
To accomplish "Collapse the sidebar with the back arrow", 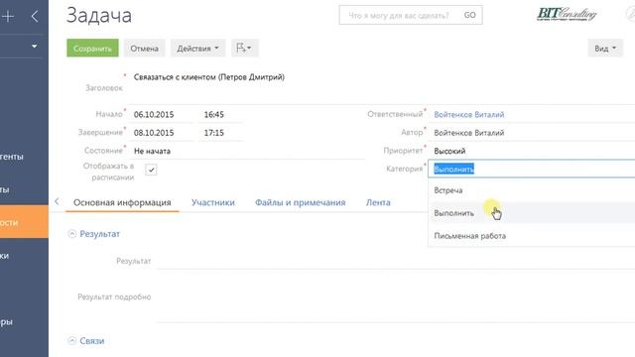I will pyautogui.click(x=35, y=16).
